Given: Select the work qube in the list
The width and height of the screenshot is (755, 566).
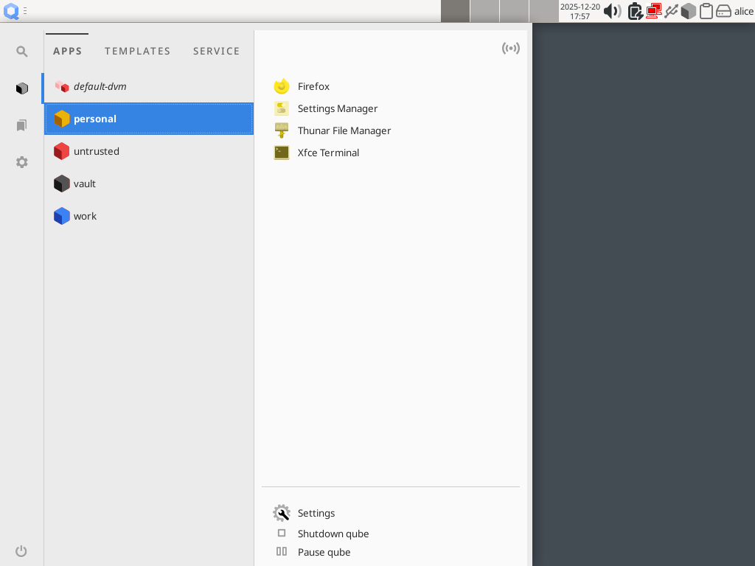Looking at the screenshot, I should (85, 216).
